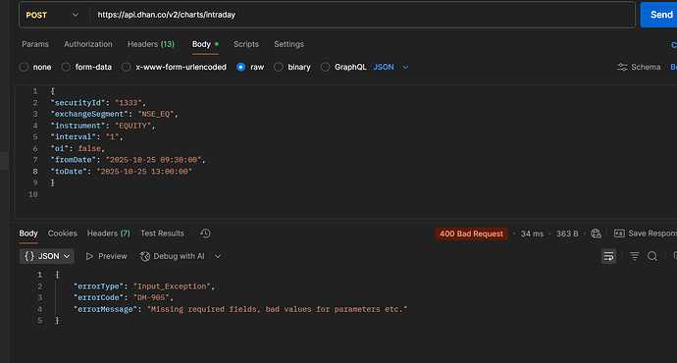Click the "interval" line in body
Viewport: 677px width, 363px height.
tap(86, 136)
